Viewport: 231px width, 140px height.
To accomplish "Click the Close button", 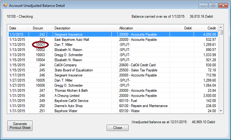I will [117, 128].
